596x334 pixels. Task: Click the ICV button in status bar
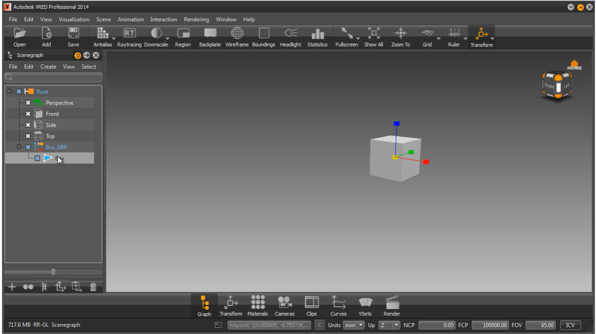570,325
